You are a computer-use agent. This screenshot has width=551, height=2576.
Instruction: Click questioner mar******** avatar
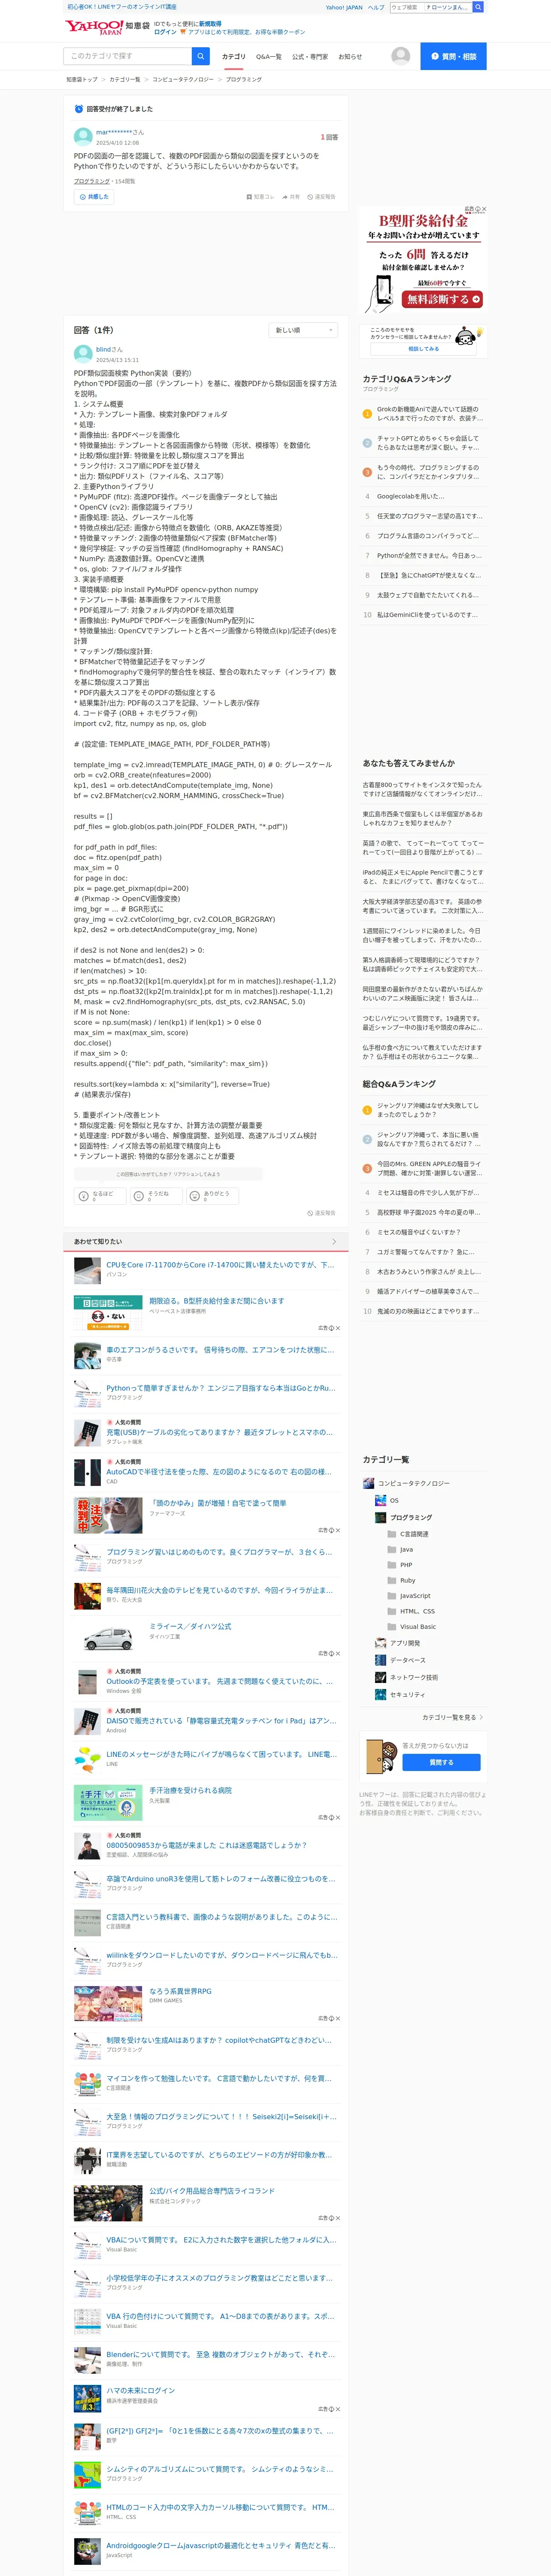[83, 137]
